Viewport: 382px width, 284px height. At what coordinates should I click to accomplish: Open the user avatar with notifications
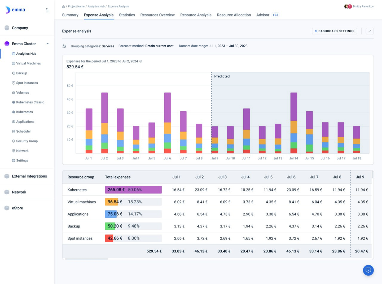(x=348, y=6)
